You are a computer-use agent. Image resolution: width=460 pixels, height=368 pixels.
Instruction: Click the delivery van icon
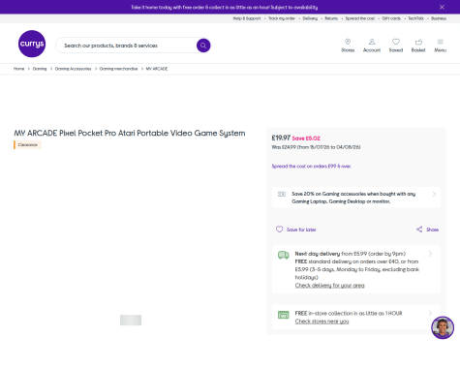click(x=284, y=255)
